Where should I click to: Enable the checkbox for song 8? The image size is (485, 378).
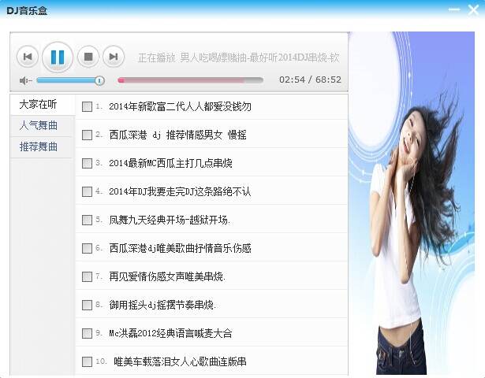87,306
